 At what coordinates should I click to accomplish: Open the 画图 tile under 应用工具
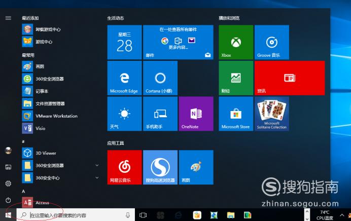point(196,167)
